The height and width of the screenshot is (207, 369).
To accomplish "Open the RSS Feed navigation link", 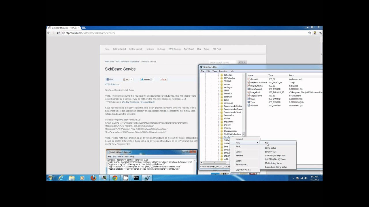I will (x=217, y=49).
